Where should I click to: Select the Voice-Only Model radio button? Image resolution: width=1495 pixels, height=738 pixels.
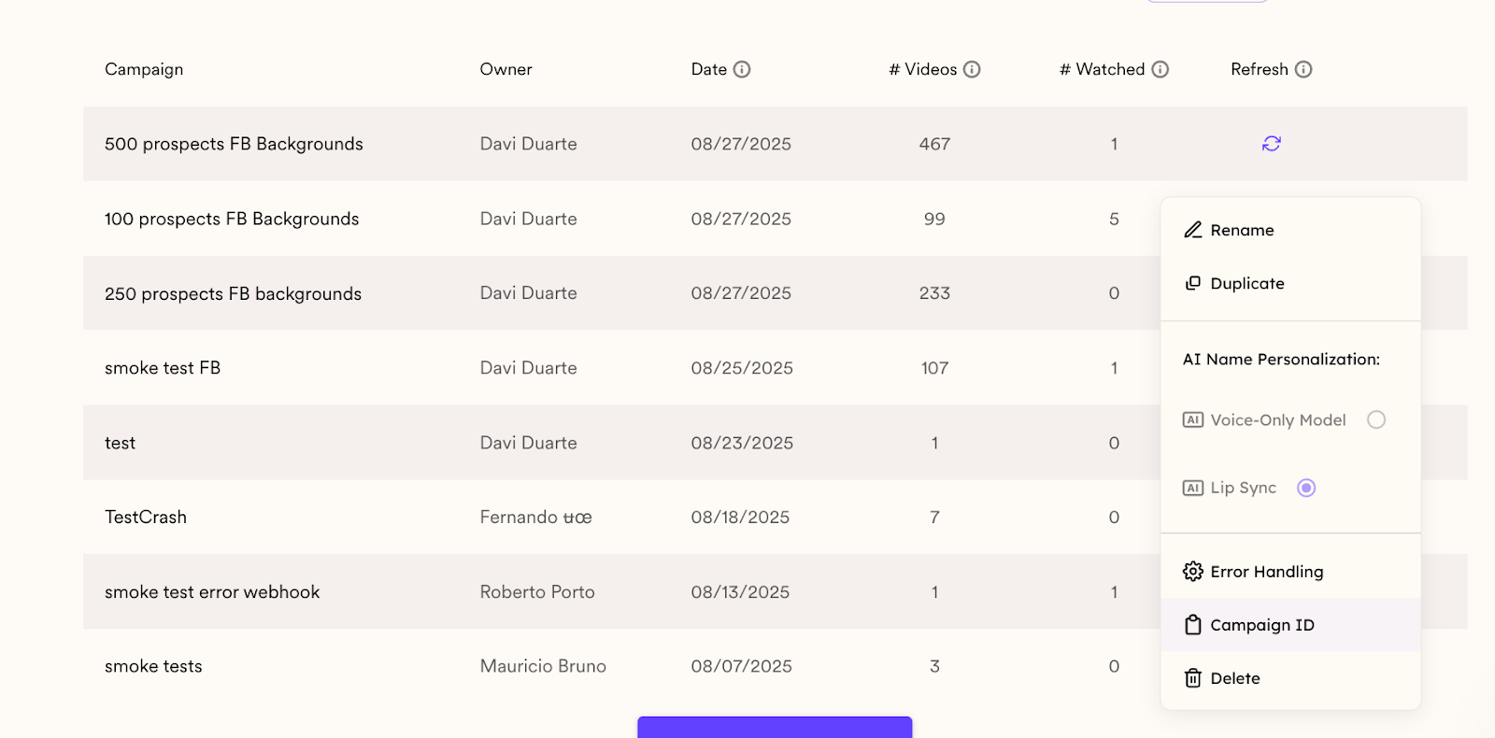point(1376,420)
